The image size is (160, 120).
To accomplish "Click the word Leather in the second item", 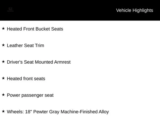I will click(x=15, y=45).
